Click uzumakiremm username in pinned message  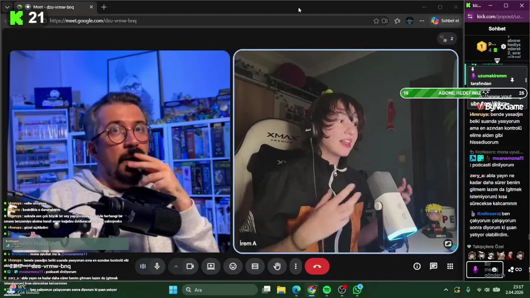492,76
